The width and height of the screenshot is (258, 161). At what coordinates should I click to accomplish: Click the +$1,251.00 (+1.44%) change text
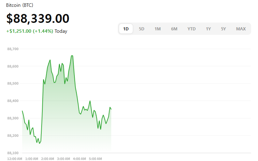(x=30, y=31)
